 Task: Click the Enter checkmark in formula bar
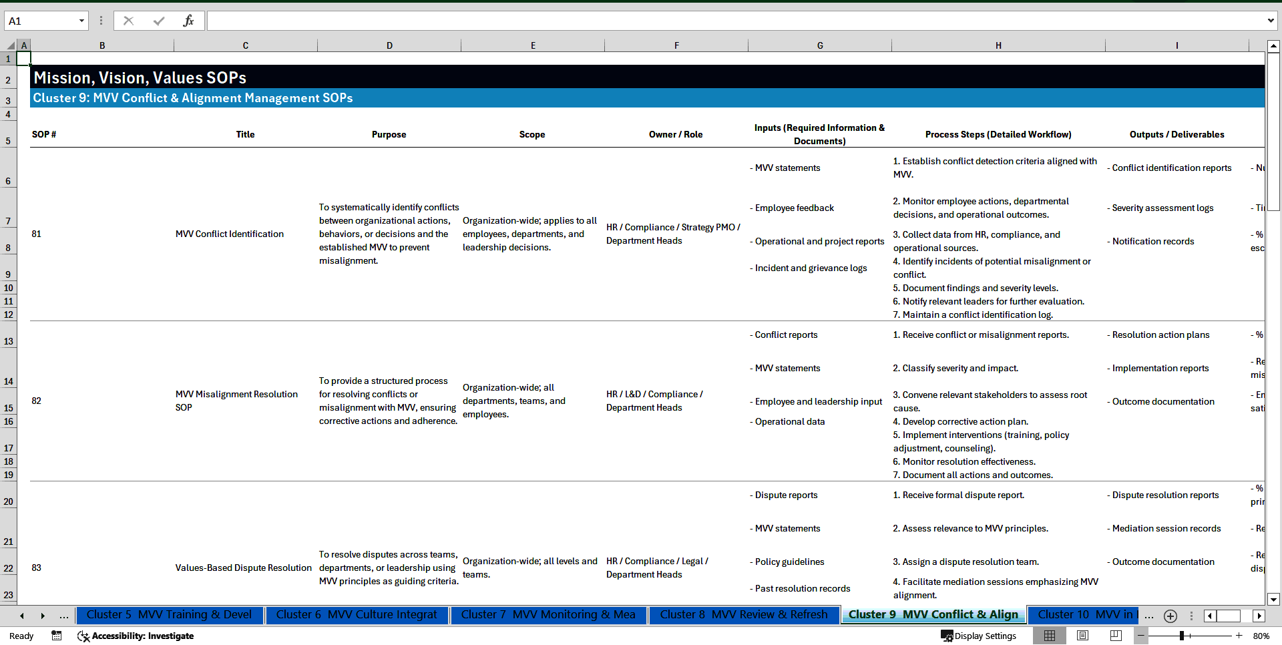(159, 21)
